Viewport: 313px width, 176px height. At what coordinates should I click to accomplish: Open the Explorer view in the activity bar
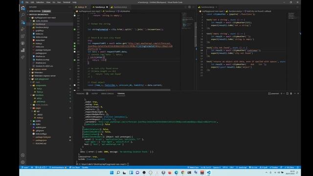[x=23, y=8]
